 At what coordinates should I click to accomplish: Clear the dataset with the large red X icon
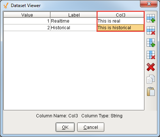pos(151,67)
